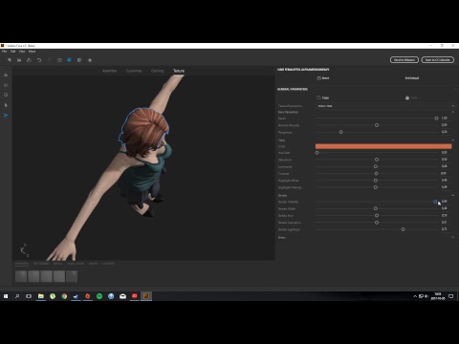
Task: Expand the bottom collapsed Edges section
Action: pos(453,237)
